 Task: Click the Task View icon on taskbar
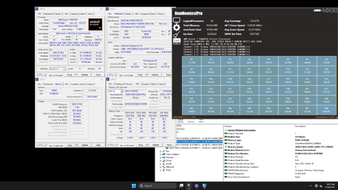(181, 186)
